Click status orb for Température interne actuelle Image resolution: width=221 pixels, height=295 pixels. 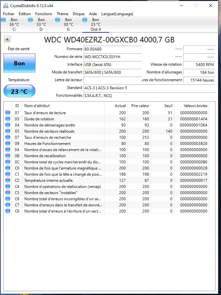point(8,180)
